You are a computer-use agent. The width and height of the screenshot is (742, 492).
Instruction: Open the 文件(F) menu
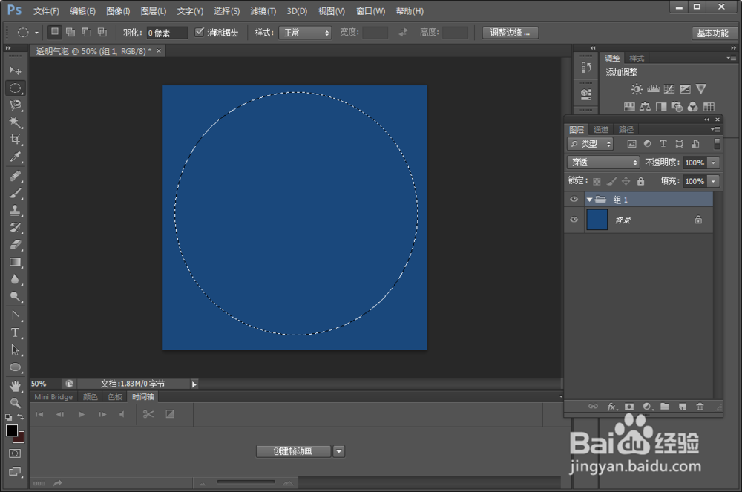(46, 11)
